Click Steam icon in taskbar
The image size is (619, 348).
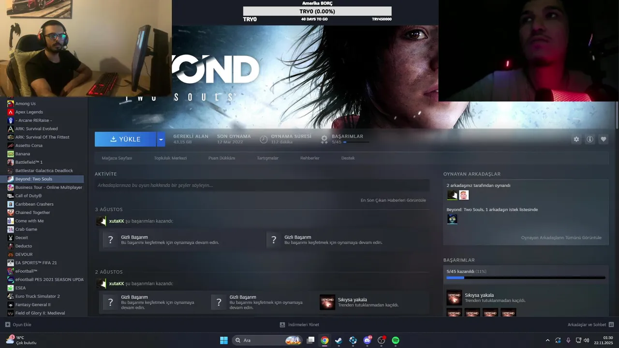339,340
